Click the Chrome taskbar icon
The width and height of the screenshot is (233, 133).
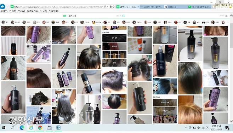(x=40, y=128)
